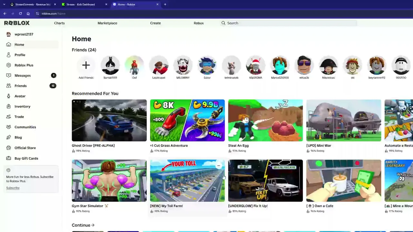Switch to the StreamElements browser tab
Screen dimensions: 413x232
pos(33,4)
